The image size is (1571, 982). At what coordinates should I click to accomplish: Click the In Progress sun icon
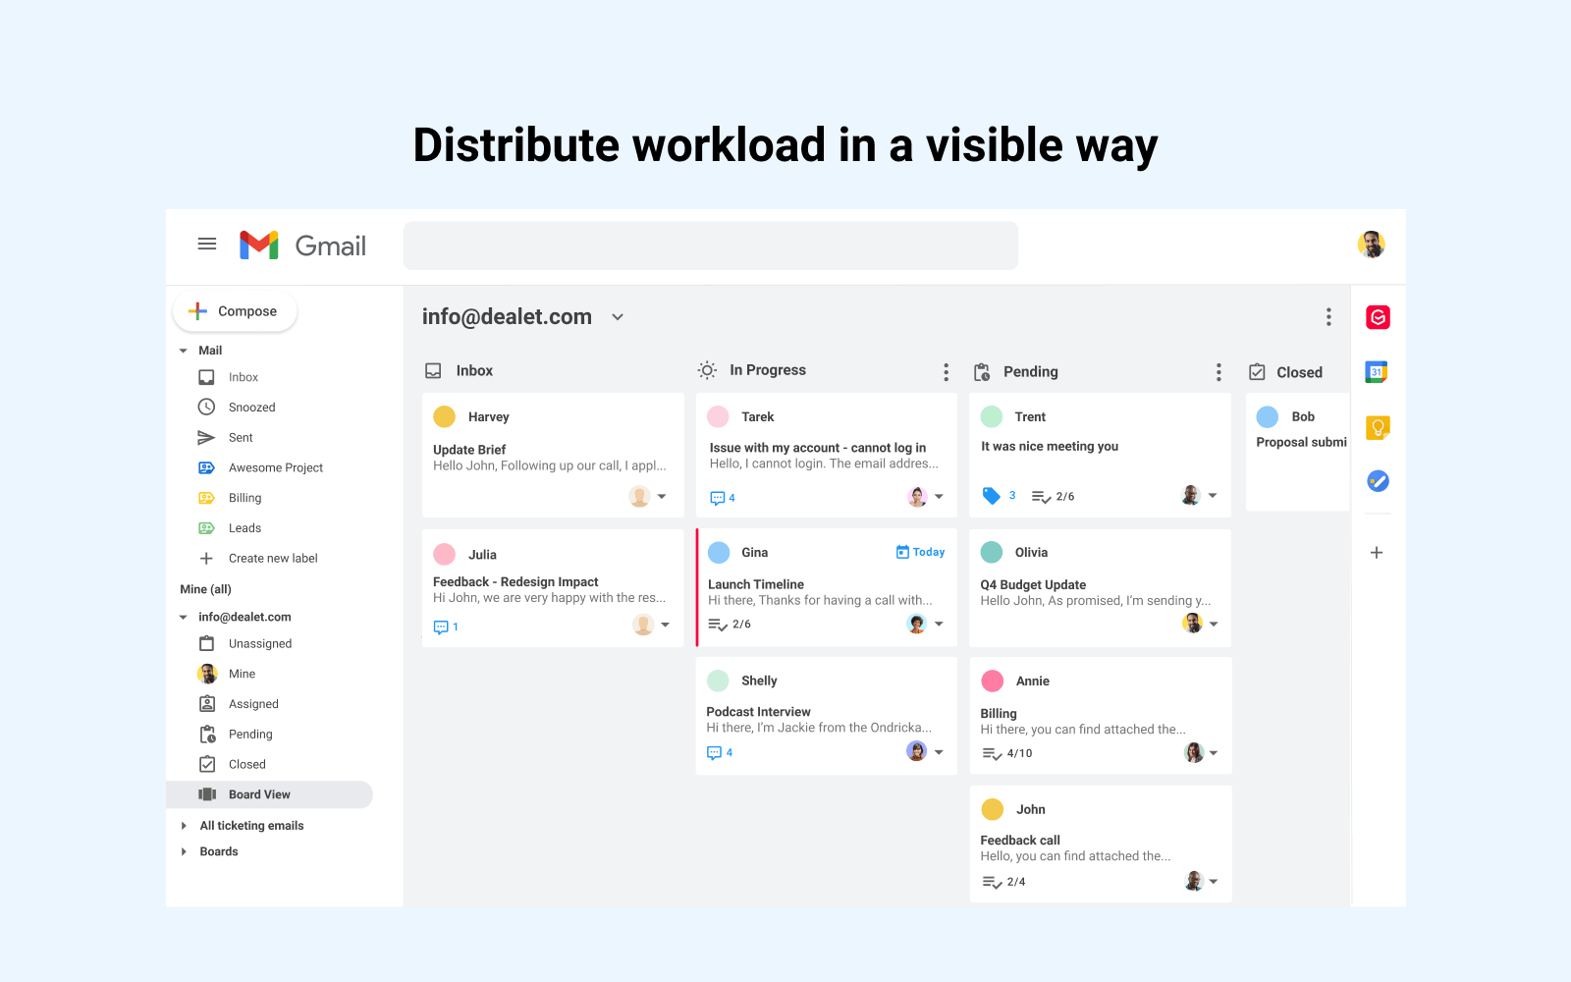706,369
